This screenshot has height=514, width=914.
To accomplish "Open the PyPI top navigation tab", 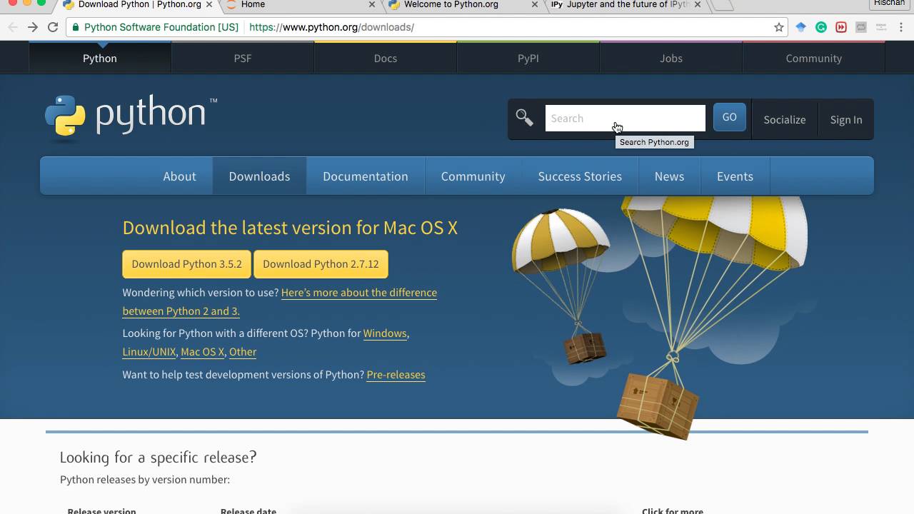I will click(528, 58).
